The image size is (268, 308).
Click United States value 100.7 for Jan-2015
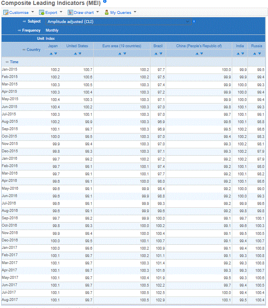point(88,70)
